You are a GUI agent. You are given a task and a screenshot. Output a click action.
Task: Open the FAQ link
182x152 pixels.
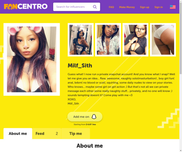(x=111, y=7)
